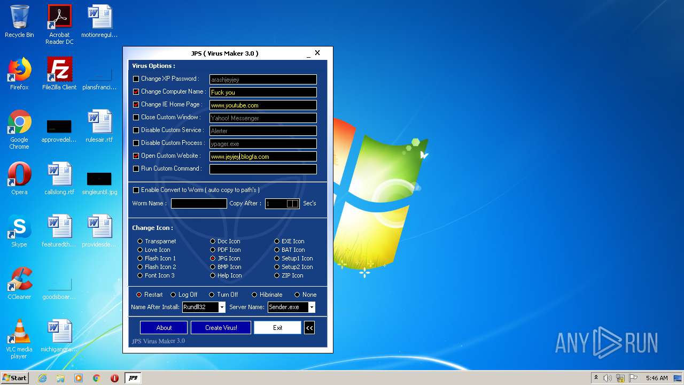The height and width of the screenshot is (385, 684).
Task: Close the JPS Virus Maker window
Action: (317, 53)
